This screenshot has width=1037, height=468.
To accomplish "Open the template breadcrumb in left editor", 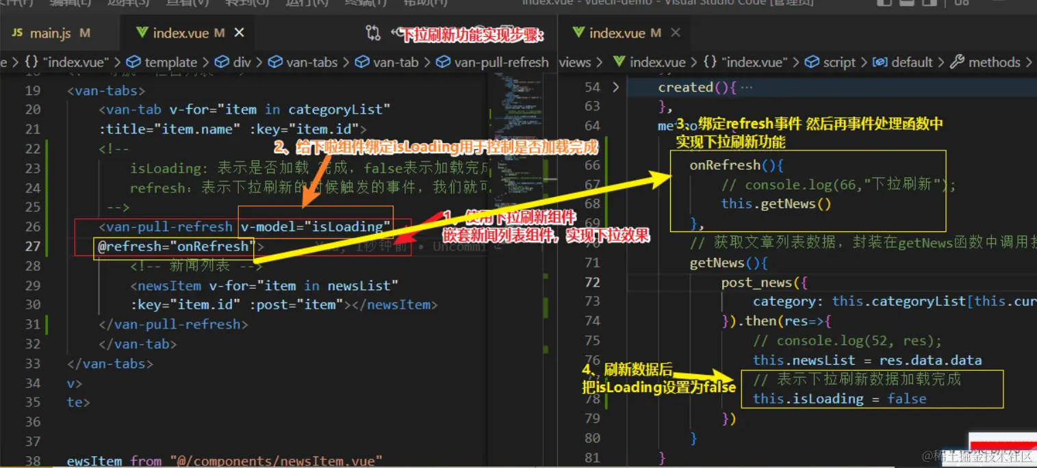I will (162, 62).
